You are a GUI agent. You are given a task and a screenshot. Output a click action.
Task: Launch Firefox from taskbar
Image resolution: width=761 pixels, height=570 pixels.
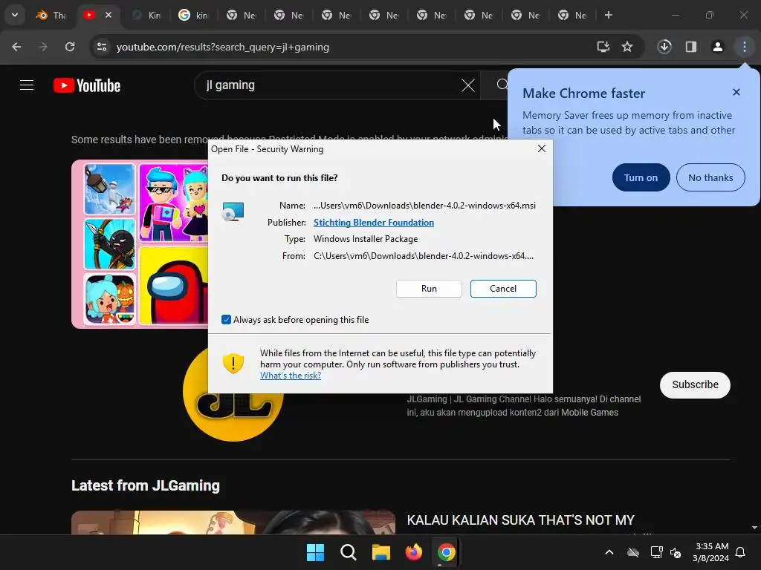pos(413,552)
